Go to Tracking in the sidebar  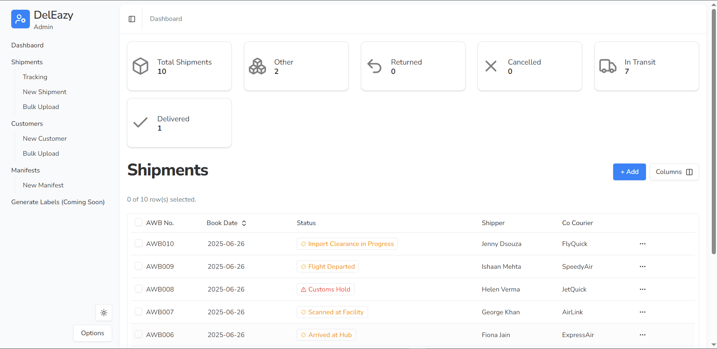pos(35,77)
